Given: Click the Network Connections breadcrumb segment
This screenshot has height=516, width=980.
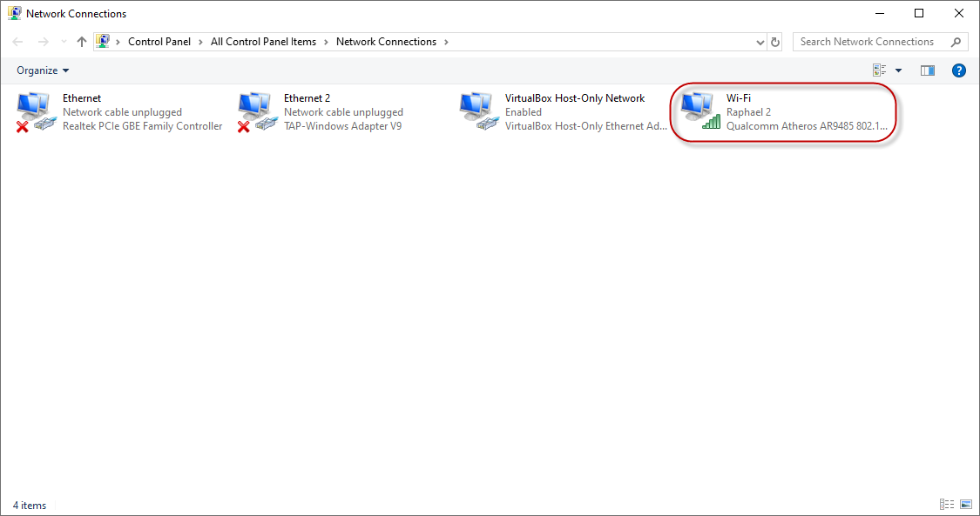Looking at the screenshot, I should click(386, 42).
